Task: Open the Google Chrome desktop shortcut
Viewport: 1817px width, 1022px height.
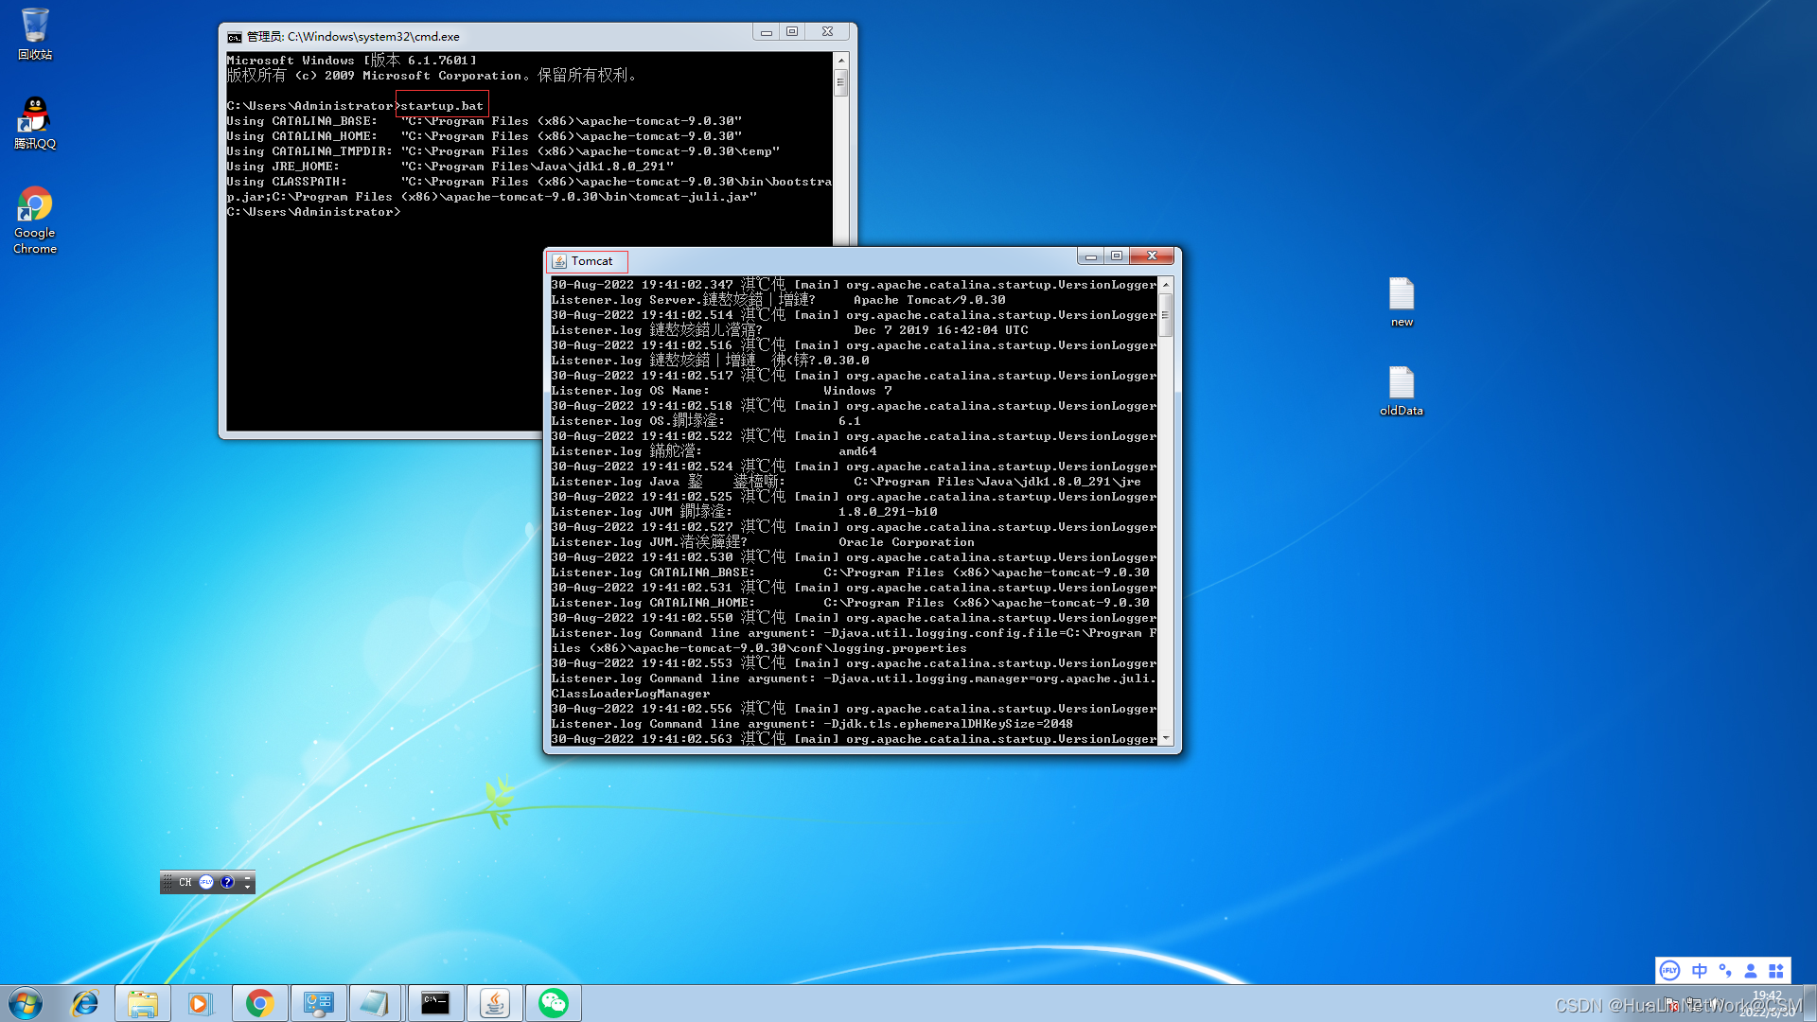Action: coord(35,220)
